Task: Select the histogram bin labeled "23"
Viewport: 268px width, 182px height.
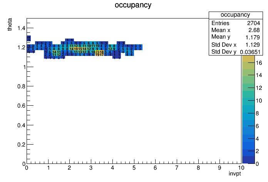Action: point(97,52)
